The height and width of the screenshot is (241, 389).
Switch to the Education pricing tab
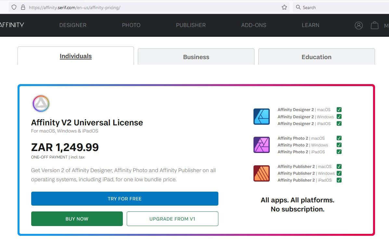tap(317, 57)
